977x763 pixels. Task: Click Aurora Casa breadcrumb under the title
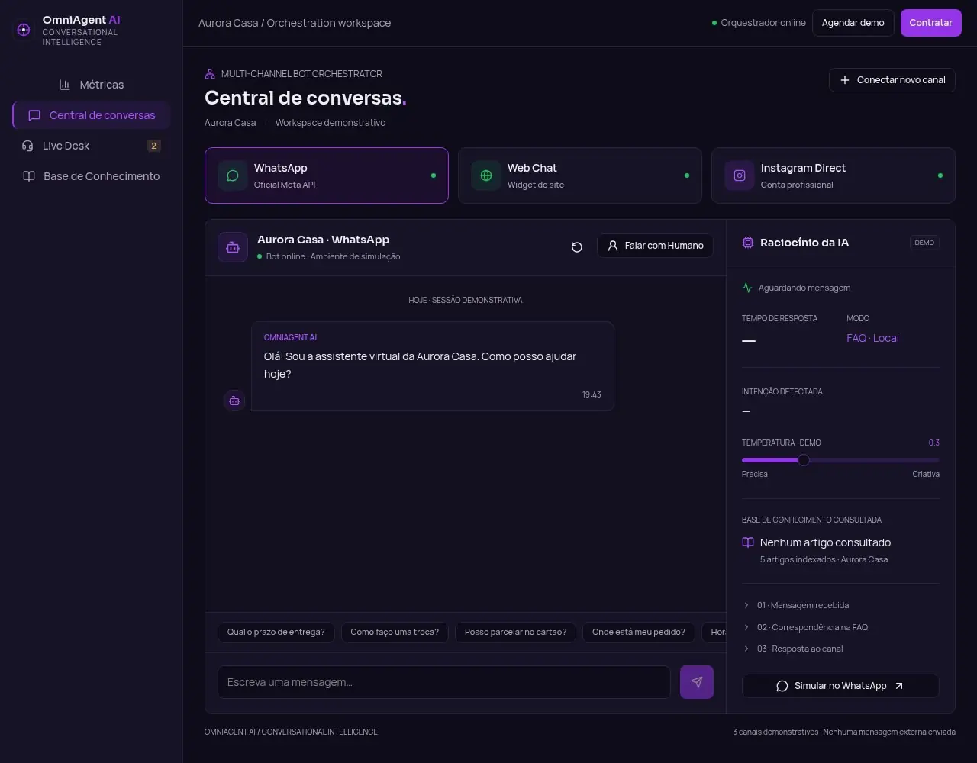(x=230, y=123)
